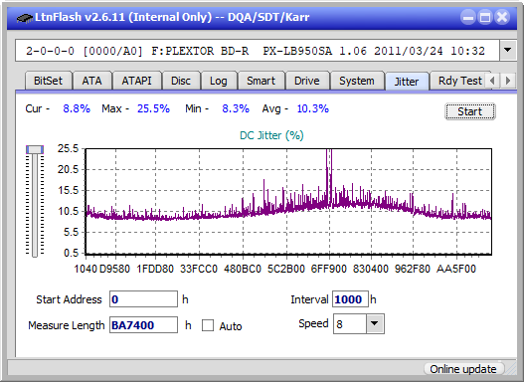Minimize the LtnFlash window
The image size is (524, 382).
(468, 17)
